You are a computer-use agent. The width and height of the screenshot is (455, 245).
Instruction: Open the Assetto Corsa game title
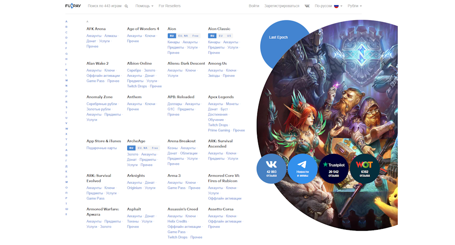(x=221, y=209)
